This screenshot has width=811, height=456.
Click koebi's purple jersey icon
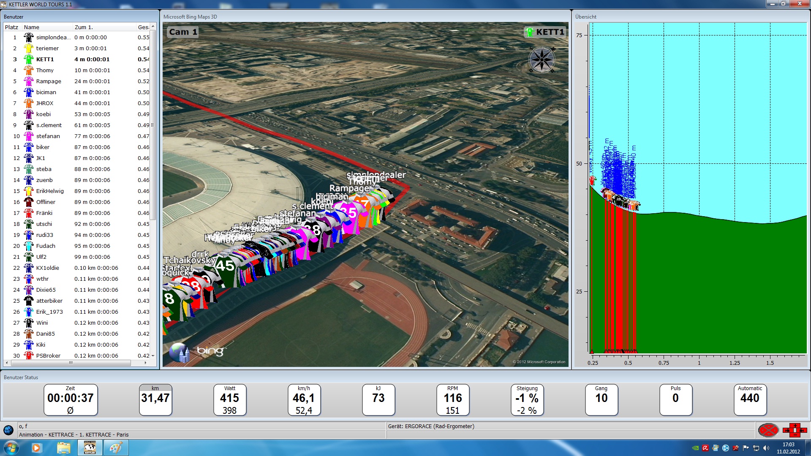[x=29, y=114]
